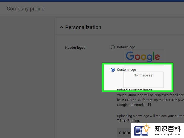184x138 pixels.
Task: Click the Company profile page title
Action: (x=26, y=9)
